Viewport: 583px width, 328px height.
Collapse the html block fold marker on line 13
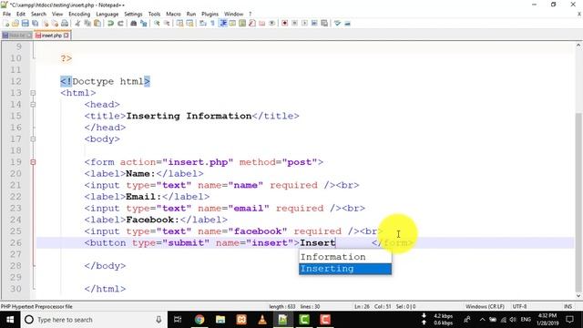pos(33,93)
